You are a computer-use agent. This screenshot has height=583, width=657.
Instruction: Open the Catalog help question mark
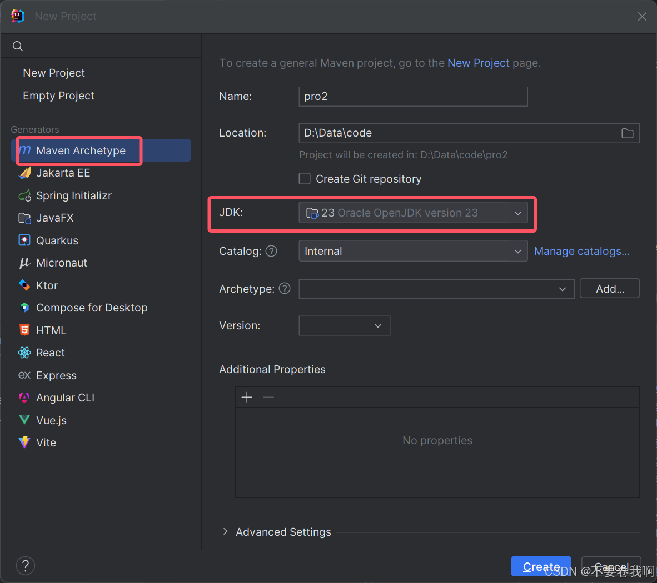tap(271, 251)
